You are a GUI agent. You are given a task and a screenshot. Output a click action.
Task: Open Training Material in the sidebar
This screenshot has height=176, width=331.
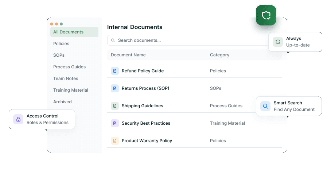point(71,90)
